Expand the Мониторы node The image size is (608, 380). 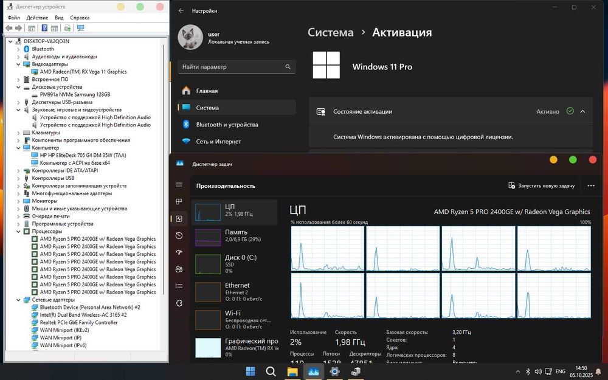(x=18, y=201)
